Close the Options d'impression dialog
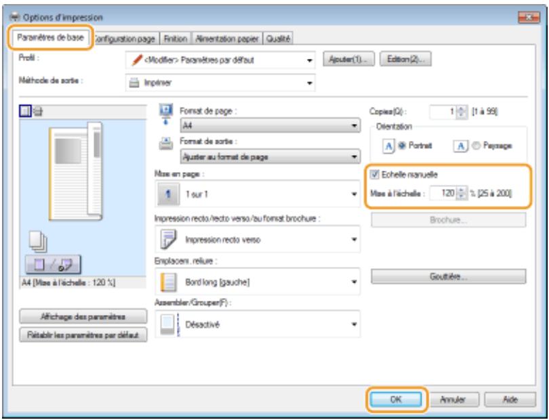The image size is (549, 420). [x=528, y=17]
